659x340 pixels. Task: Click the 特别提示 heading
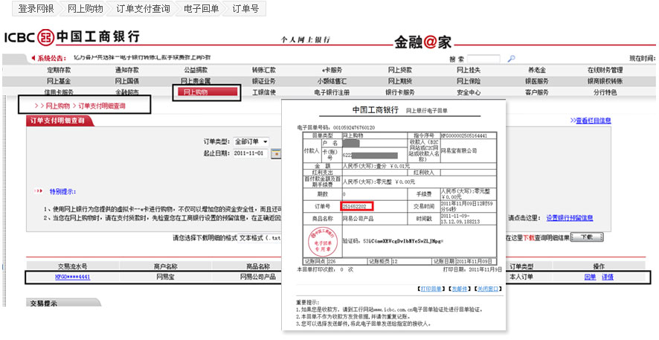[62, 192]
